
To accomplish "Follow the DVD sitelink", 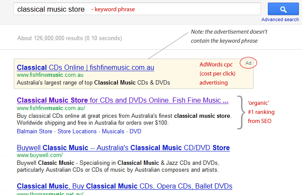I will tap(135, 131).
